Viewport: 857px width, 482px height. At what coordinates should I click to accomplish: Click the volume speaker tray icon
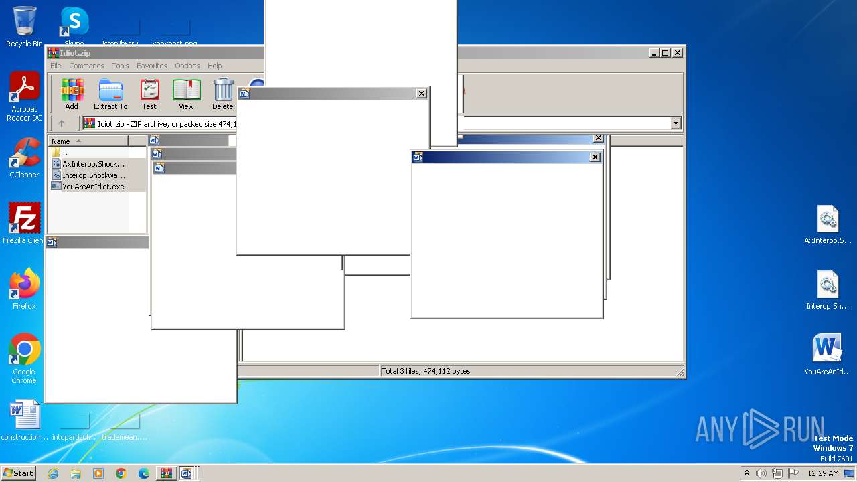pyautogui.click(x=761, y=473)
